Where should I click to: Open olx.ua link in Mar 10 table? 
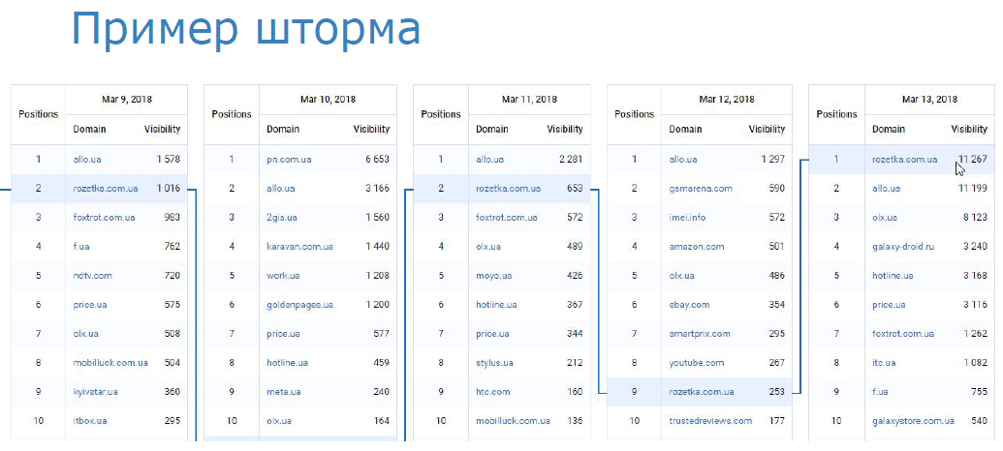tap(279, 420)
